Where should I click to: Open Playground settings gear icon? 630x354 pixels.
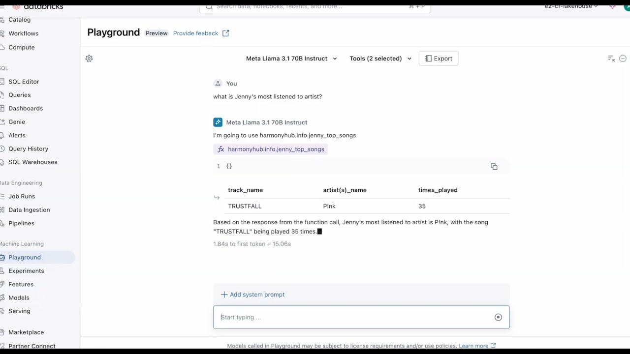click(x=89, y=59)
